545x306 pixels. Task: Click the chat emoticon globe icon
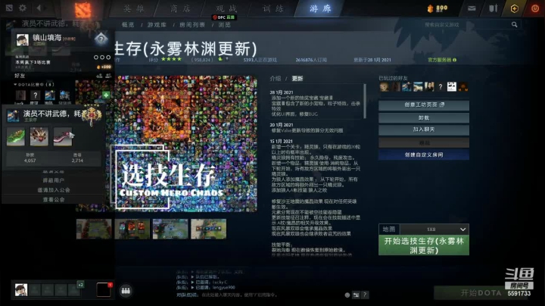point(347,295)
